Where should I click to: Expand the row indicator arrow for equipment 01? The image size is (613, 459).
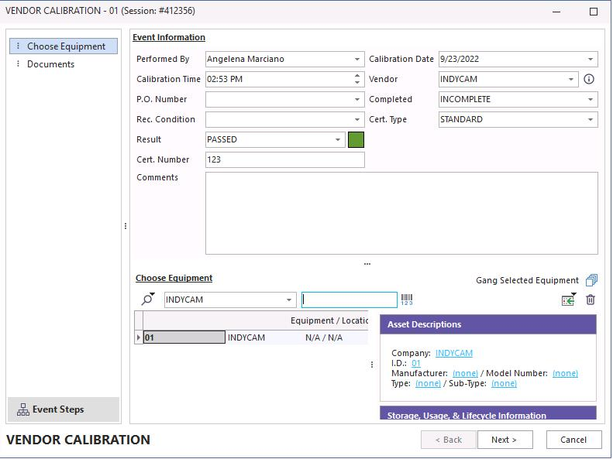coord(139,337)
